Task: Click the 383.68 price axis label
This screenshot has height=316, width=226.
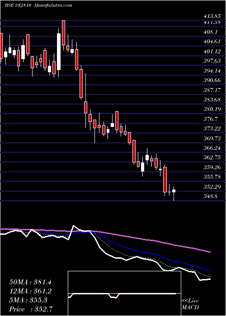Action: [x=212, y=100]
